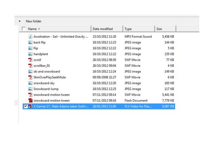Click SWF Movie icon of snowboard motion tween
Screen dimensions: 217x162
(30, 94)
